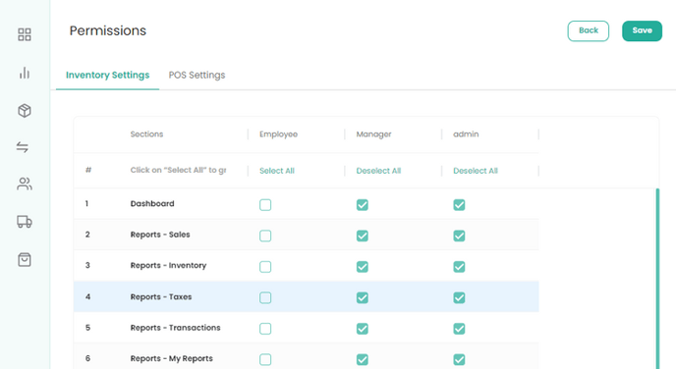
Task: Click the Back button
Action: [x=588, y=30]
